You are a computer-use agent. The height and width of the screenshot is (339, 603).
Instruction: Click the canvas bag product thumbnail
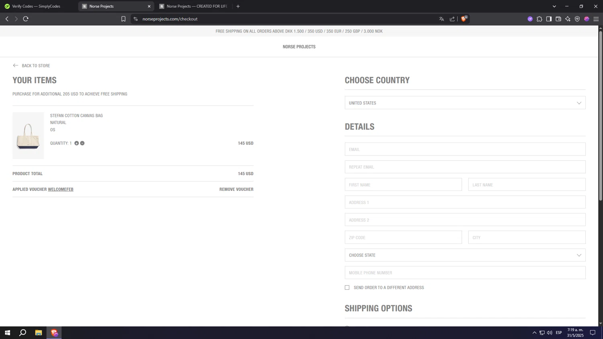28,135
